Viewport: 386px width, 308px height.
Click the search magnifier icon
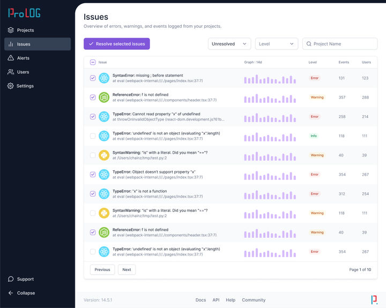[309, 44]
